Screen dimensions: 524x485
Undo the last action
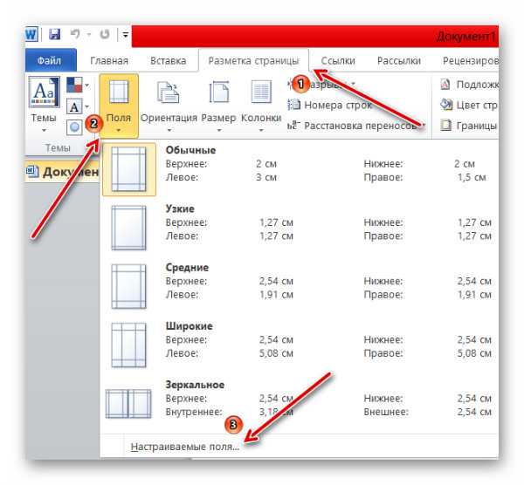click(75, 34)
